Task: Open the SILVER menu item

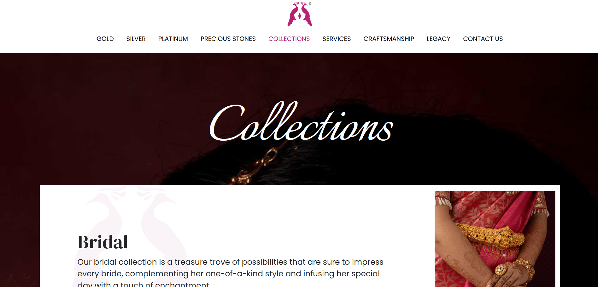Action: (x=136, y=39)
